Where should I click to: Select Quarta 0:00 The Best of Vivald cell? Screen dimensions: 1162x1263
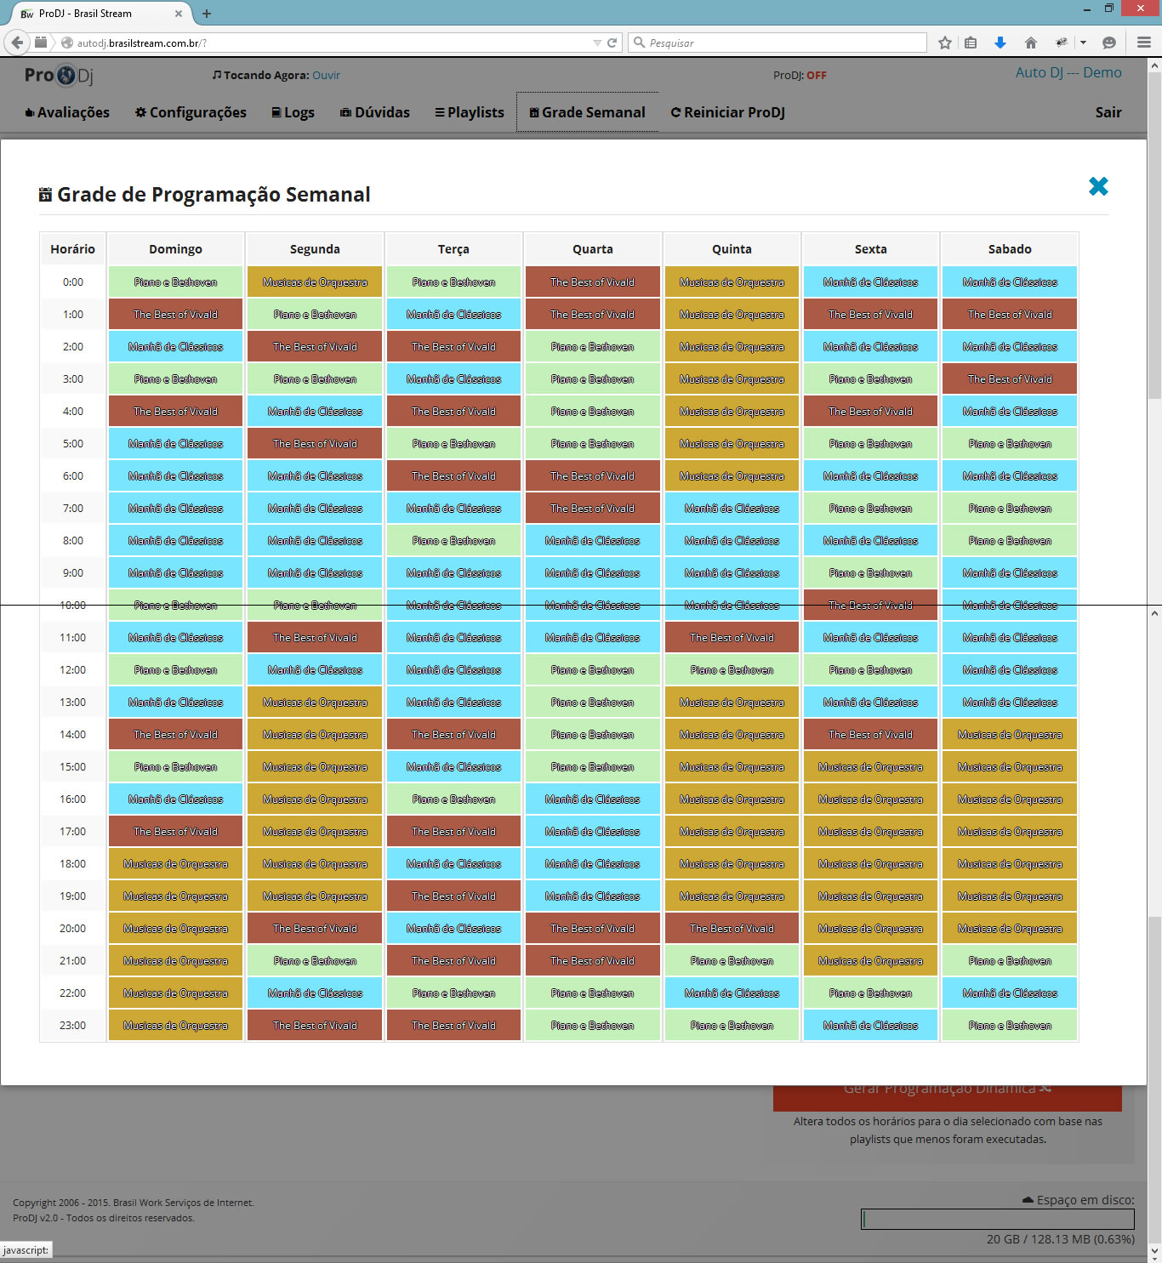[592, 282]
